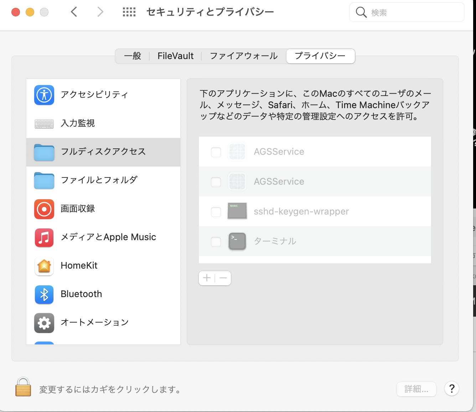Click the 検索 search field
476x412 pixels.
click(x=407, y=12)
